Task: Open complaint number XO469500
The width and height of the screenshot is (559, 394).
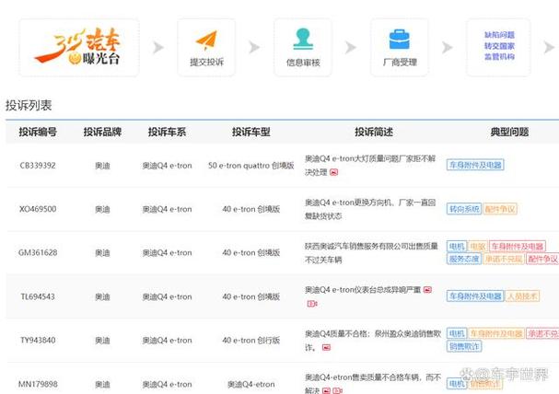Action: click(x=38, y=209)
